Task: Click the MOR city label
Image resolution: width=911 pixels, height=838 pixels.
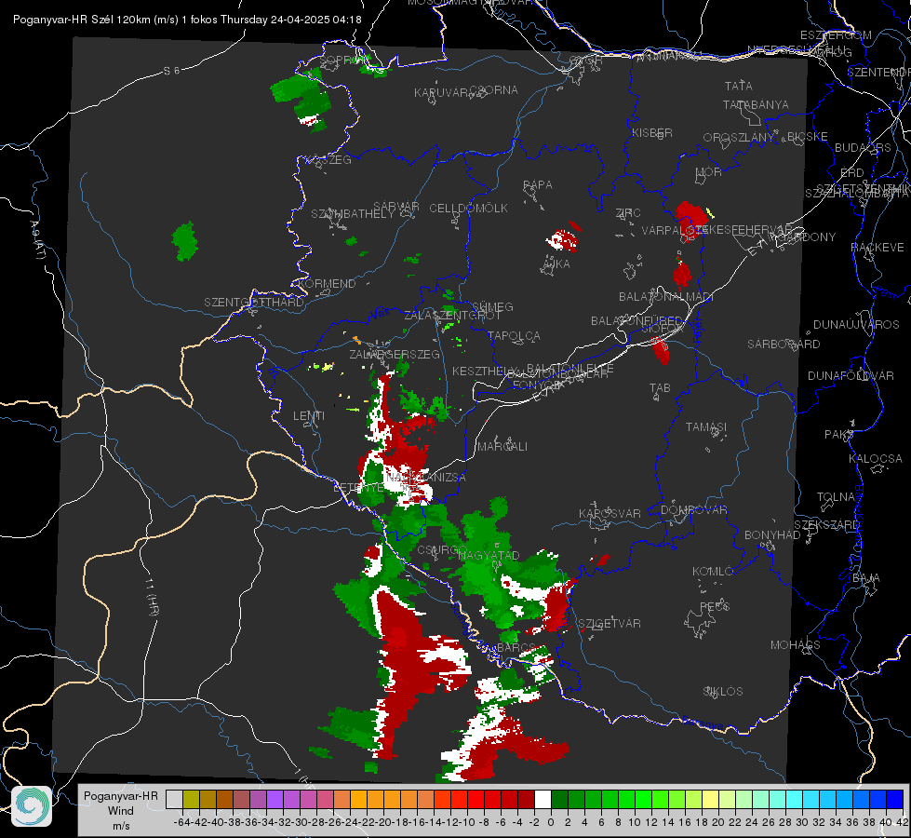Action: coord(709,172)
